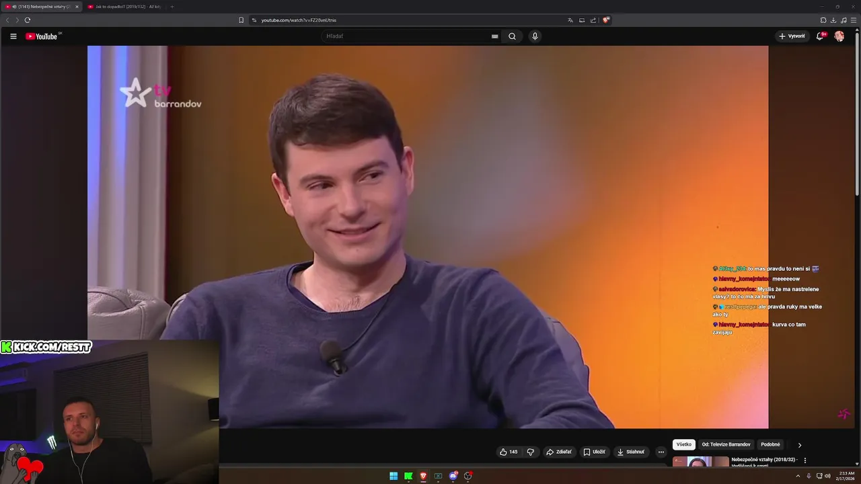Screen dimensions: 861x484
Task: Open the Windows Start menu
Action: (x=394, y=476)
